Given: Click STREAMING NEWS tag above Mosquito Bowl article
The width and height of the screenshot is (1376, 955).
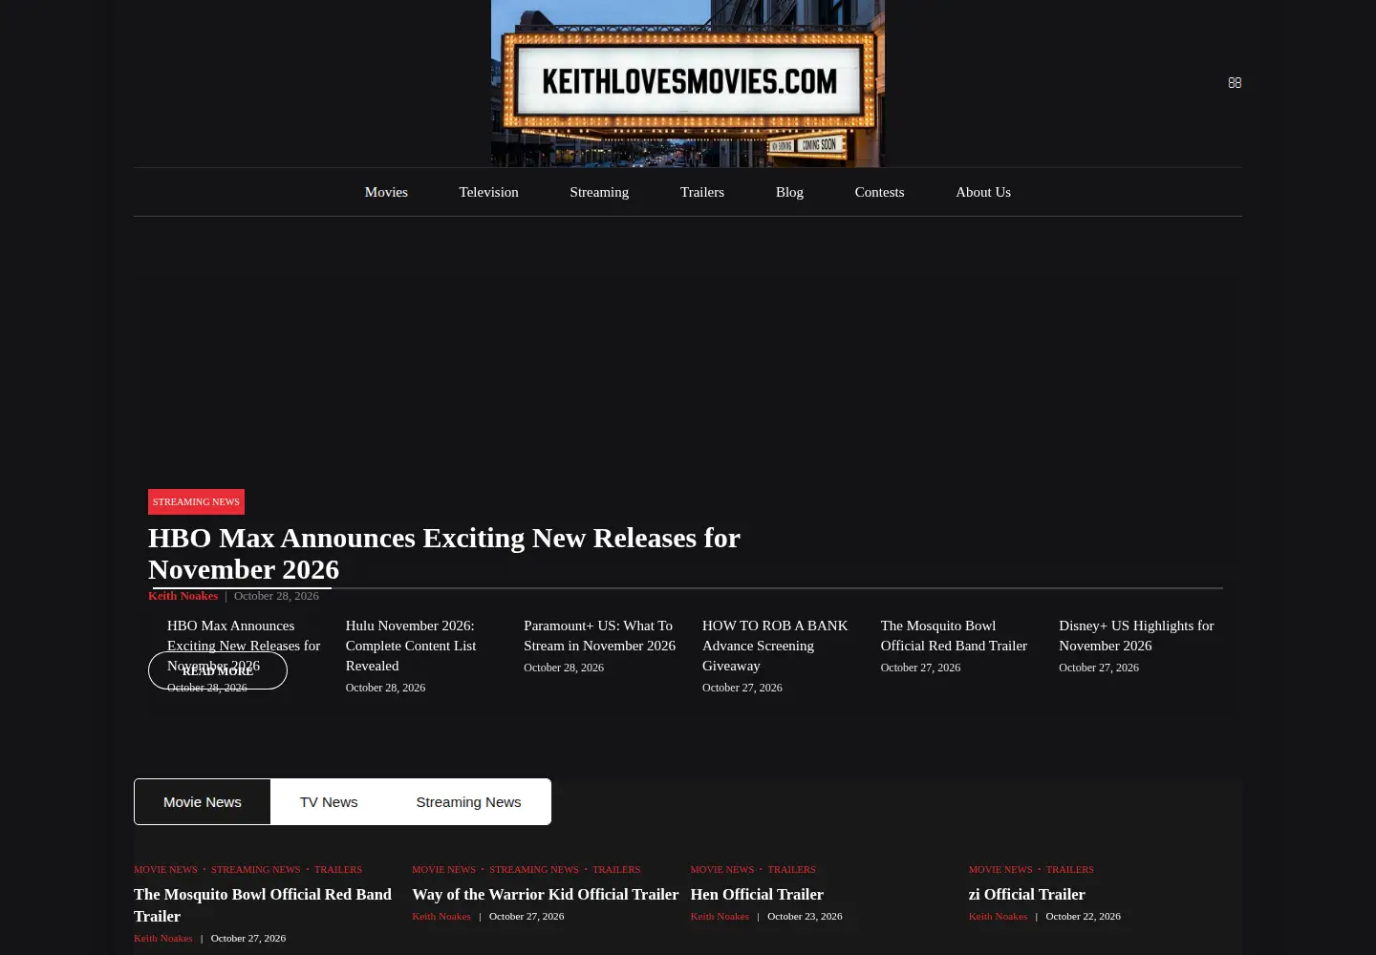Looking at the screenshot, I should pyautogui.click(x=255, y=870).
